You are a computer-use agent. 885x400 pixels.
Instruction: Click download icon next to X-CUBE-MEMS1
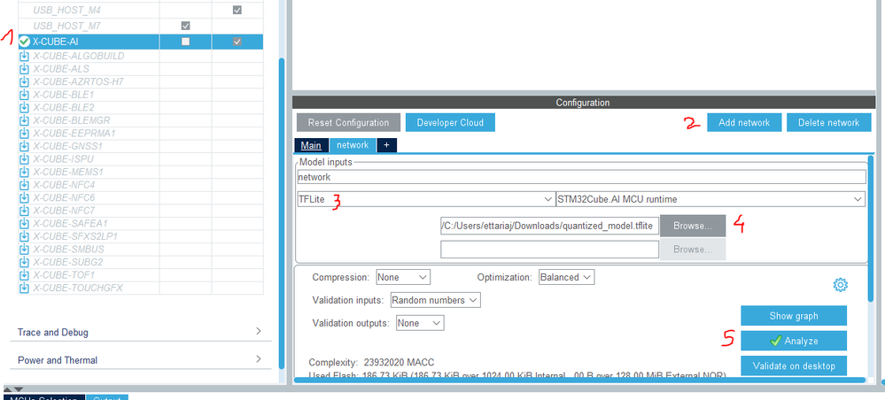point(24,172)
